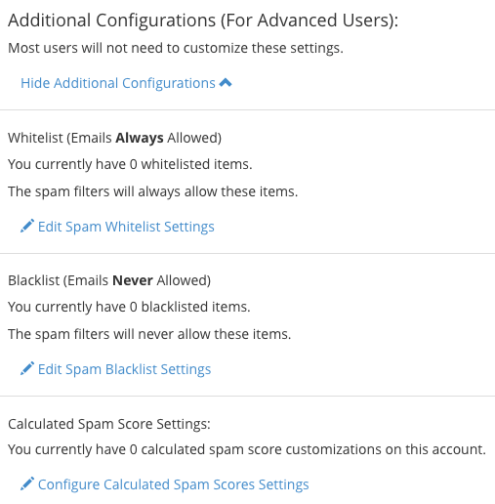The height and width of the screenshot is (504, 495).
Task: Click the bold word Never
Action: click(133, 280)
